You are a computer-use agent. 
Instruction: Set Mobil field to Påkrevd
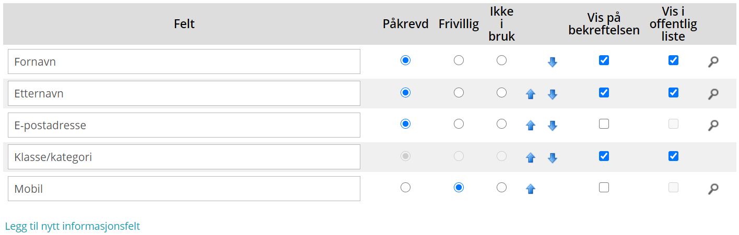pos(405,188)
